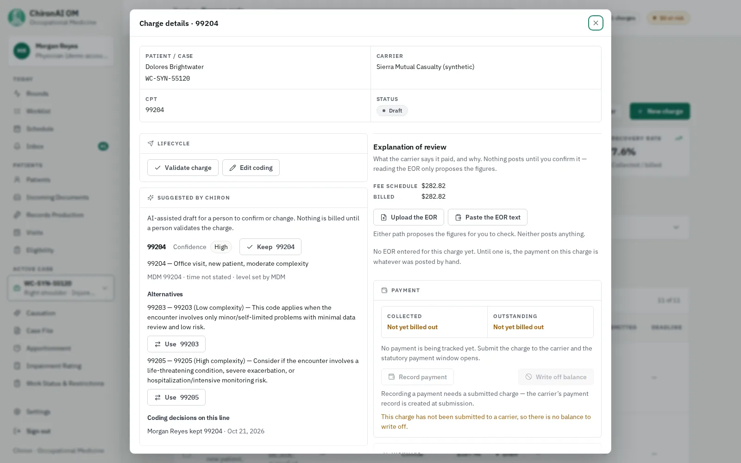This screenshot has height=463, width=741.
Task: Click patient name Dolores Brightwater
Action: pos(175,67)
